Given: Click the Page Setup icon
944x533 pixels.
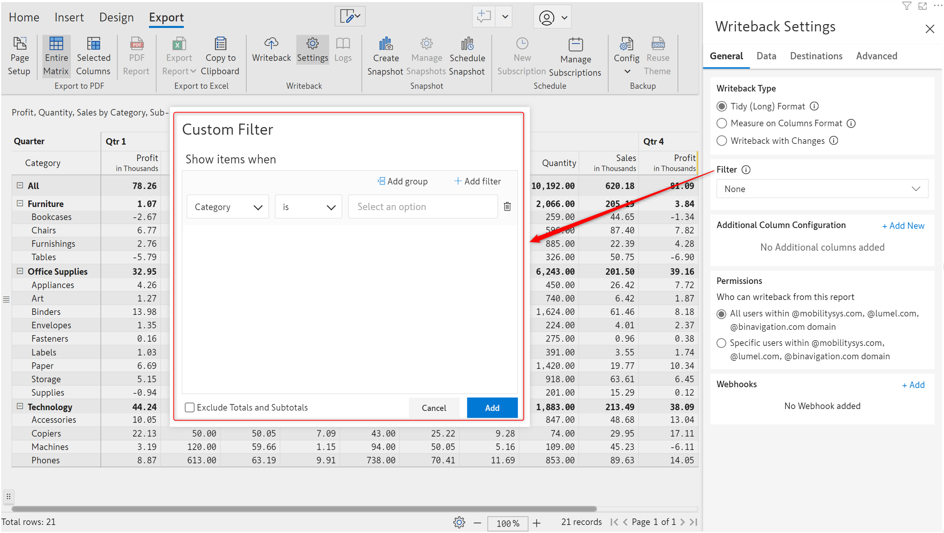Looking at the screenshot, I should point(20,44).
